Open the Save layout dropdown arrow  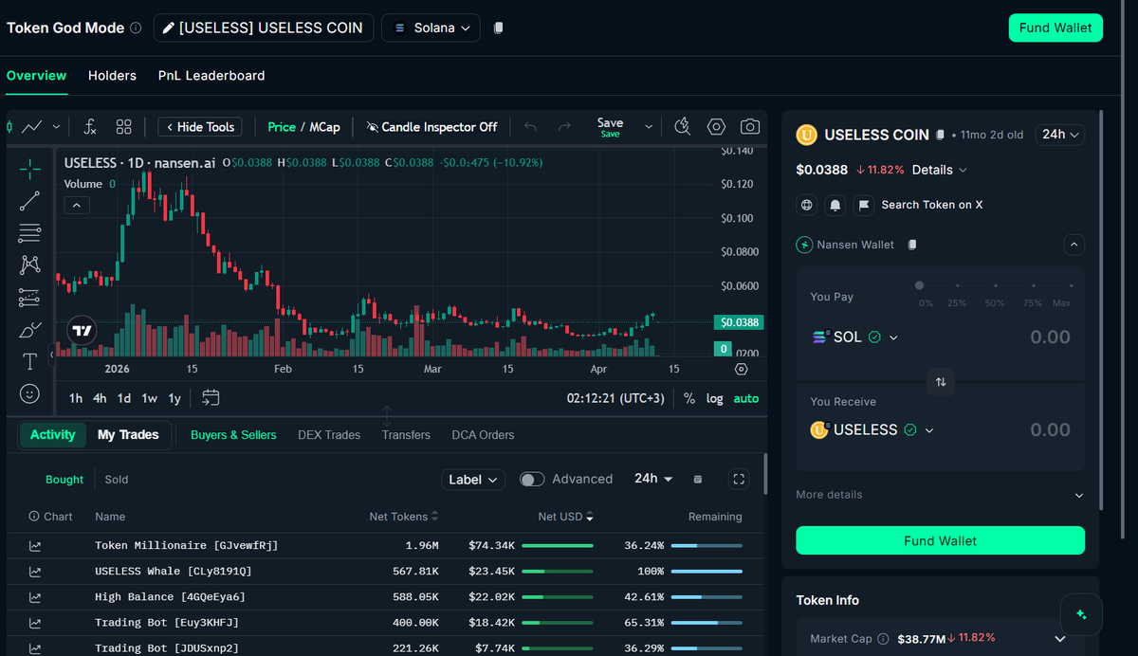[649, 126]
